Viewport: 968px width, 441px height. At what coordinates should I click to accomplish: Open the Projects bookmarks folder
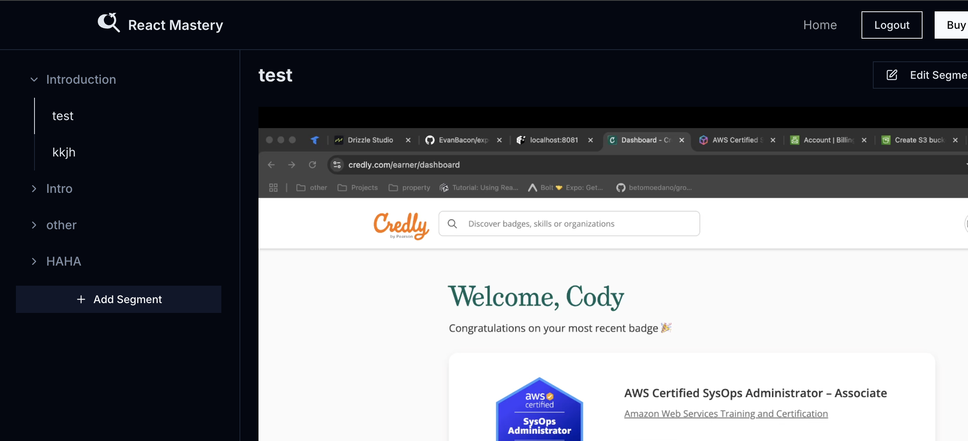tap(358, 188)
